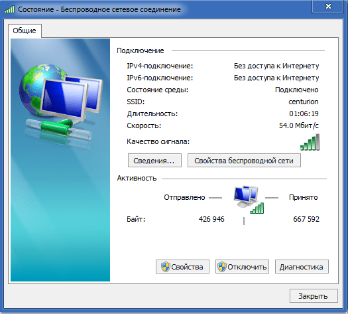The image size is (348, 314).
Task: Click the shield icon on Свойства button
Action: pyautogui.click(x=165, y=267)
